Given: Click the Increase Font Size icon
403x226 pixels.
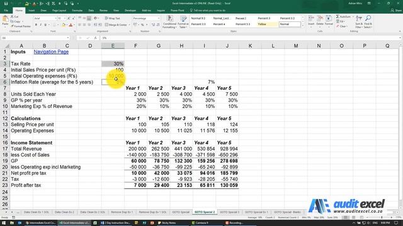Looking at the screenshot, I should [x=69, y=18].
